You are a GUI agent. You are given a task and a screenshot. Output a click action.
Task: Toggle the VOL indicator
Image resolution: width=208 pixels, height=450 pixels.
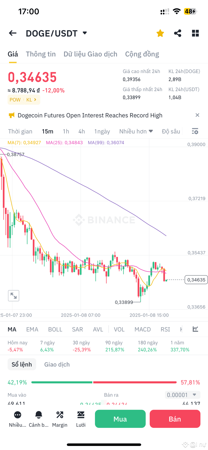(119, 329)
